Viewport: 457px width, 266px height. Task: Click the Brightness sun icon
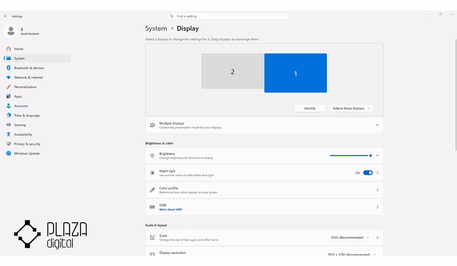(152, 156)
